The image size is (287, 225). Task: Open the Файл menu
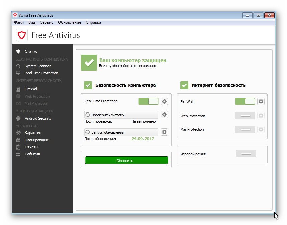pos(19,22)
